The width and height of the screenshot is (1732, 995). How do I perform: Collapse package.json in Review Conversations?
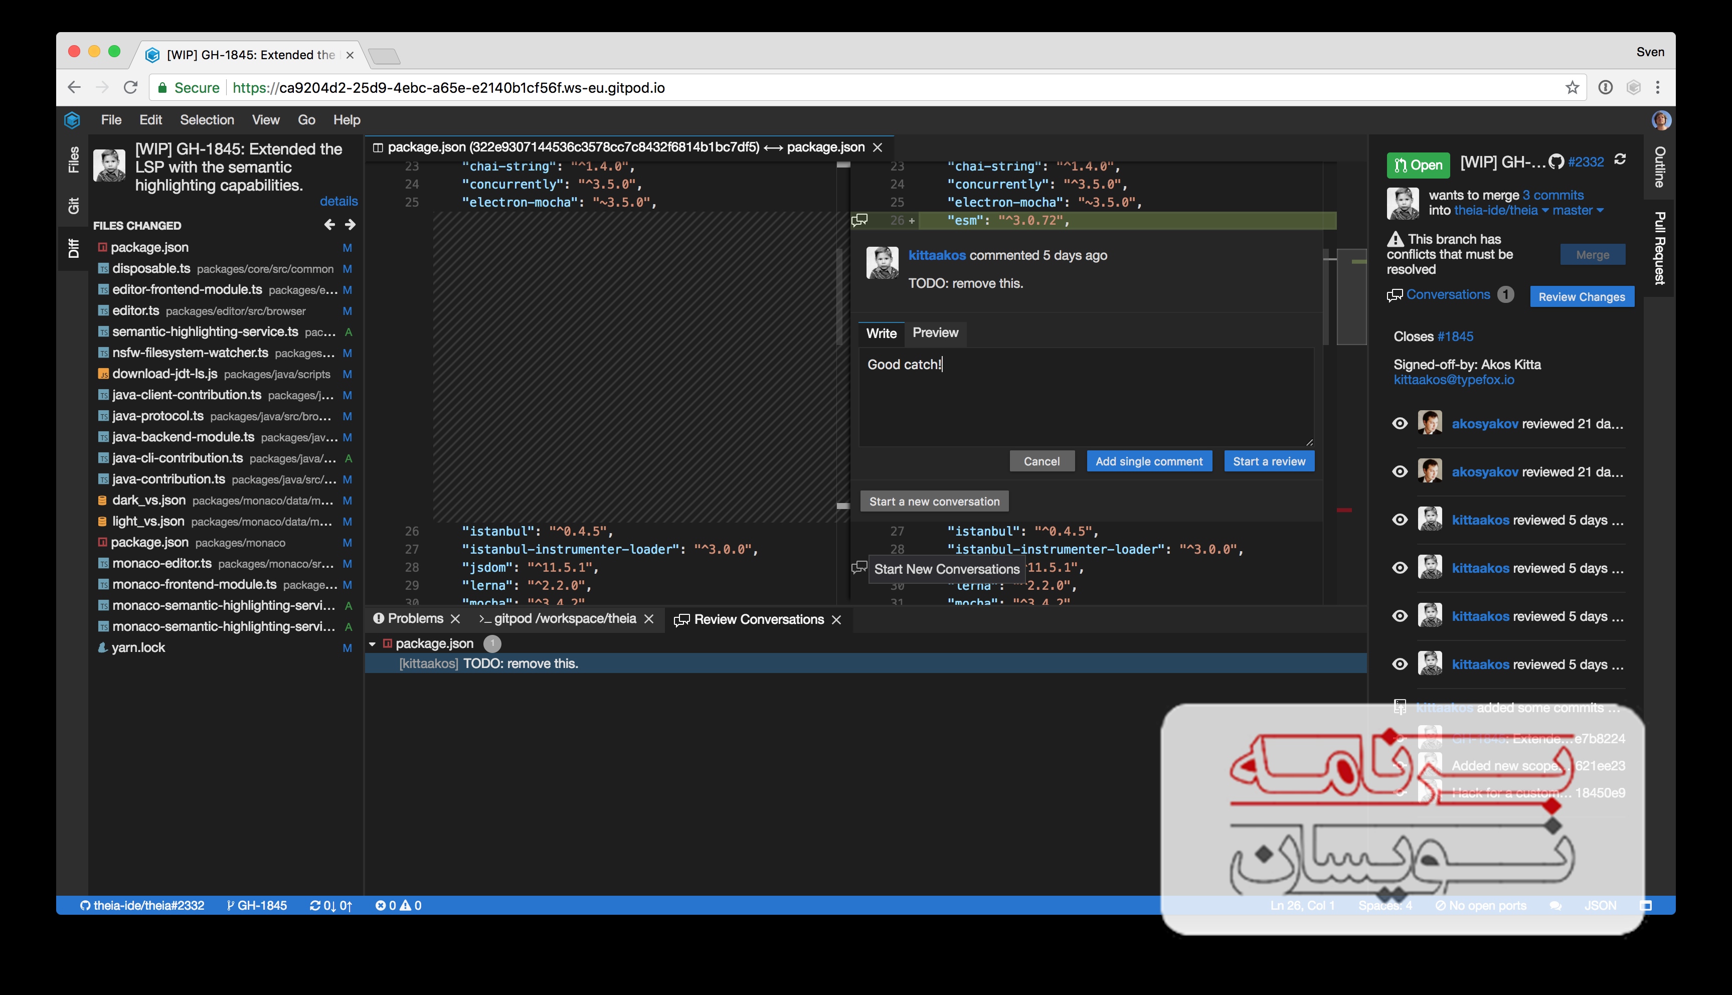pos(373,644)
